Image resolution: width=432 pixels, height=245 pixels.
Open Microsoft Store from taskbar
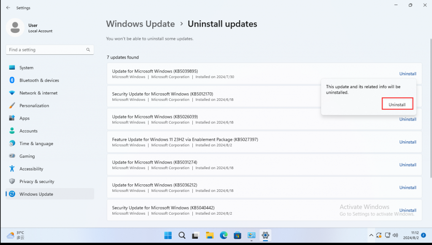coord(238,235)
